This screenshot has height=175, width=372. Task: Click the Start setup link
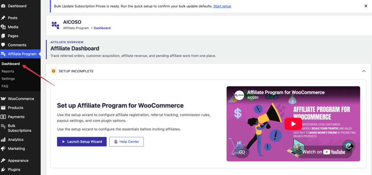pyautogui.click(x=222, y=6)
